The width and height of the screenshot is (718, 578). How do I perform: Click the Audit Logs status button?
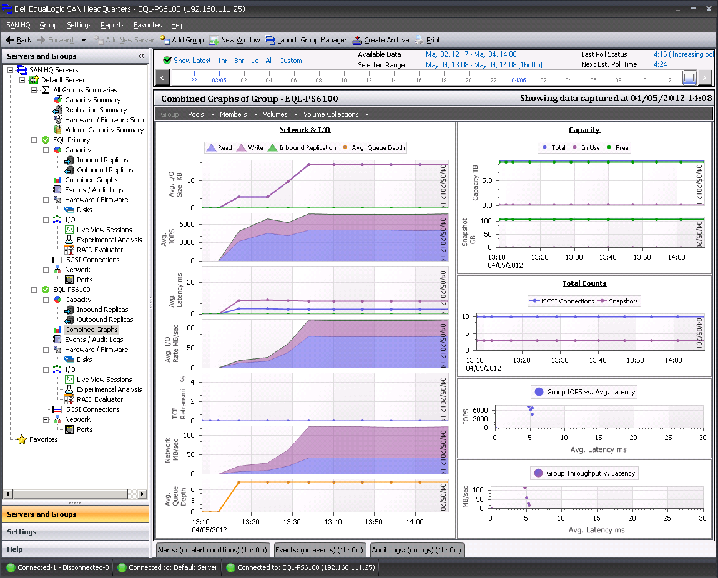(x=416, y=550)
